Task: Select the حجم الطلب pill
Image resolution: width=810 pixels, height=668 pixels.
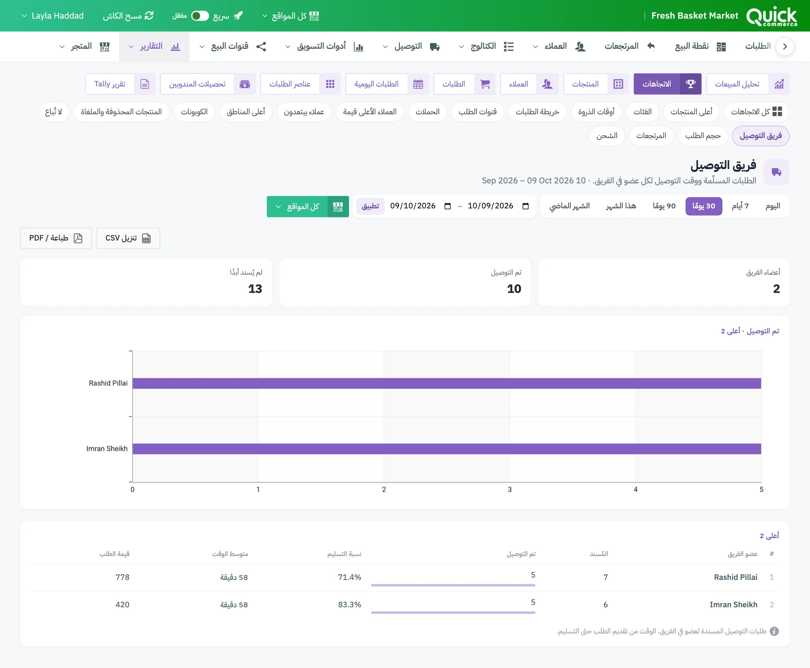Action: point(703,136)
